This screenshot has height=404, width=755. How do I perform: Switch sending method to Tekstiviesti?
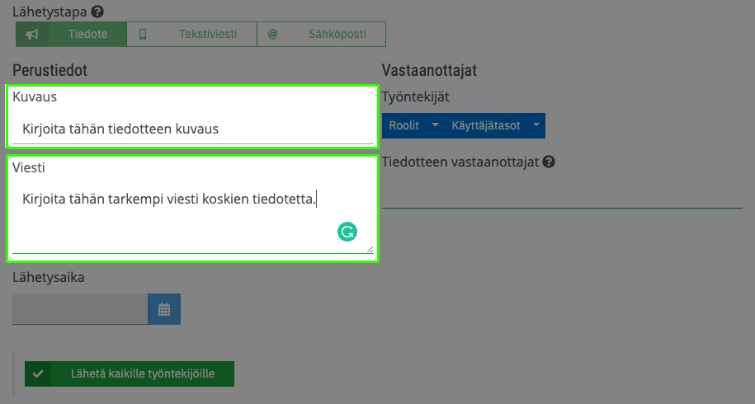coord(191,34)
